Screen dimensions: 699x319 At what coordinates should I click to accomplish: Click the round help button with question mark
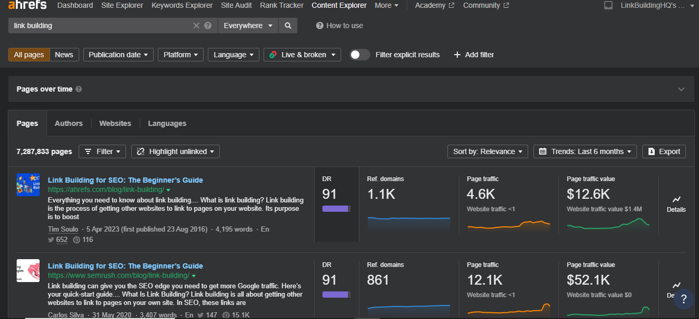click(683, 299)
